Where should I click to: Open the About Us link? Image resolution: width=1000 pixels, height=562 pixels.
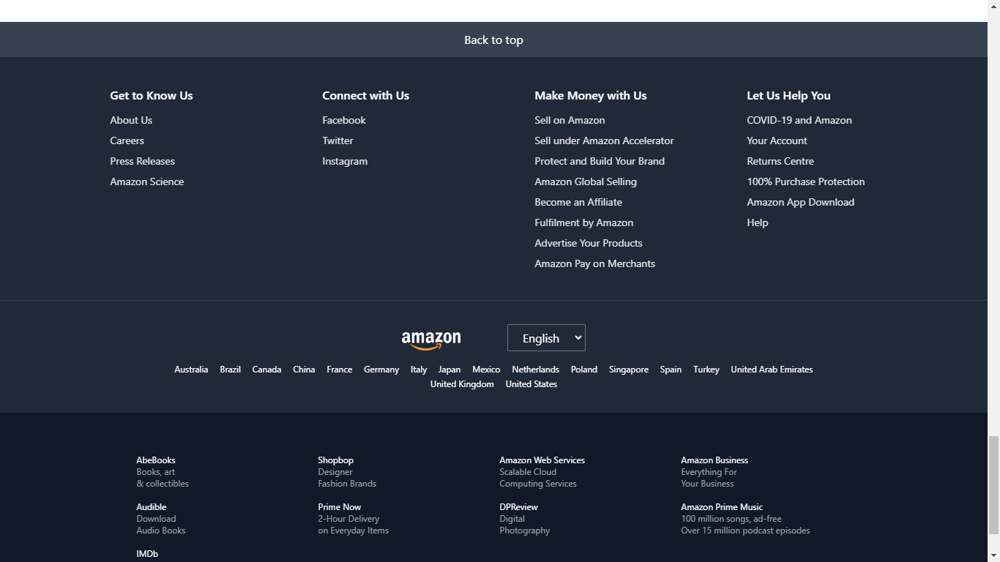click(x=131, y=120)
